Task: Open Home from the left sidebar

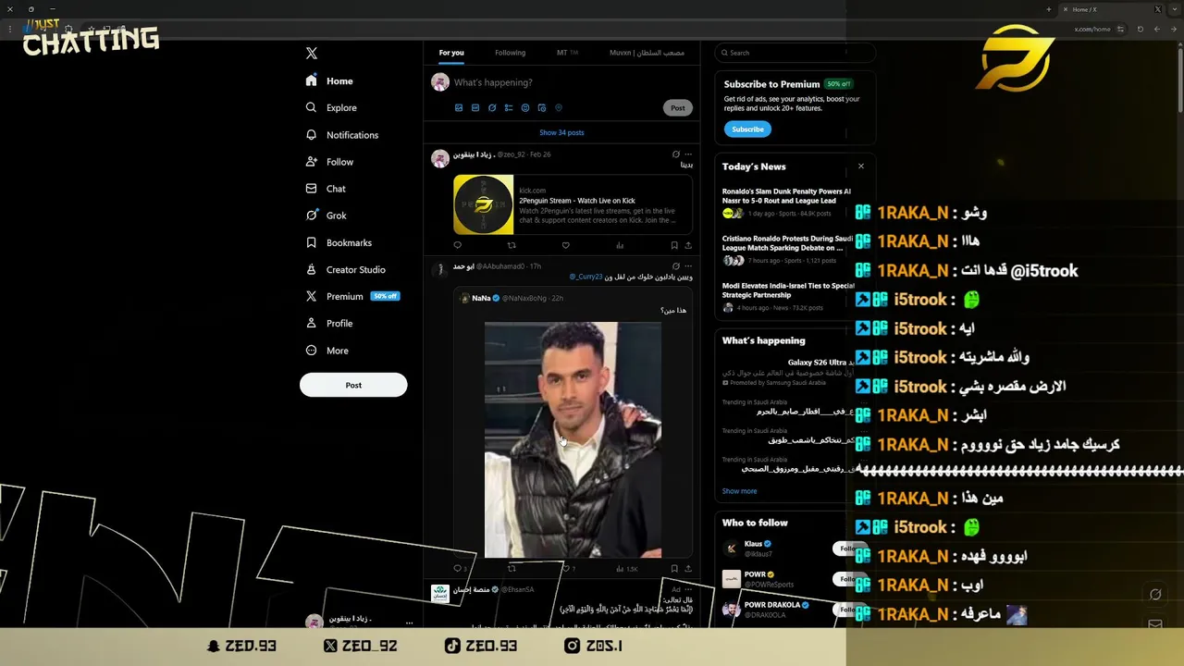Action: coord(329,81)
